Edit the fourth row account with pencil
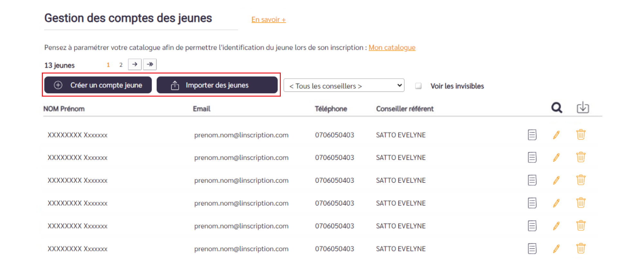 556,203
